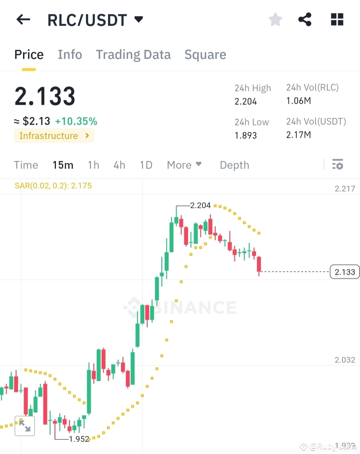Open the Infrastructure category link
Viewport: 360px width, 454px height.
tap(54, 136)
